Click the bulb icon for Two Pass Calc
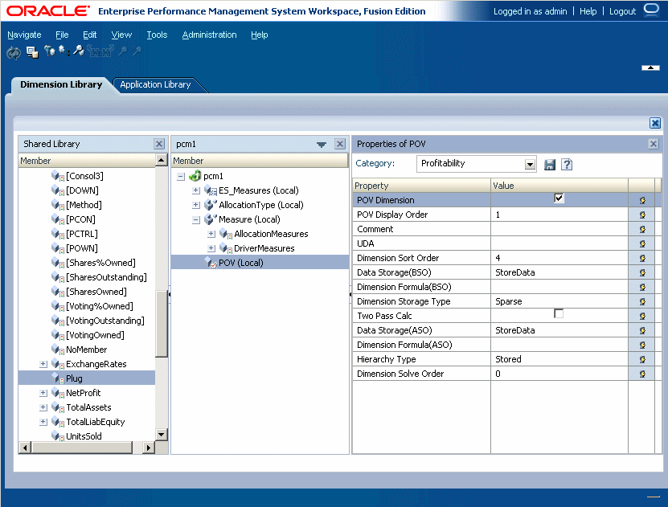668x507 pixels. pyautogui.click(x=642, y=317)
